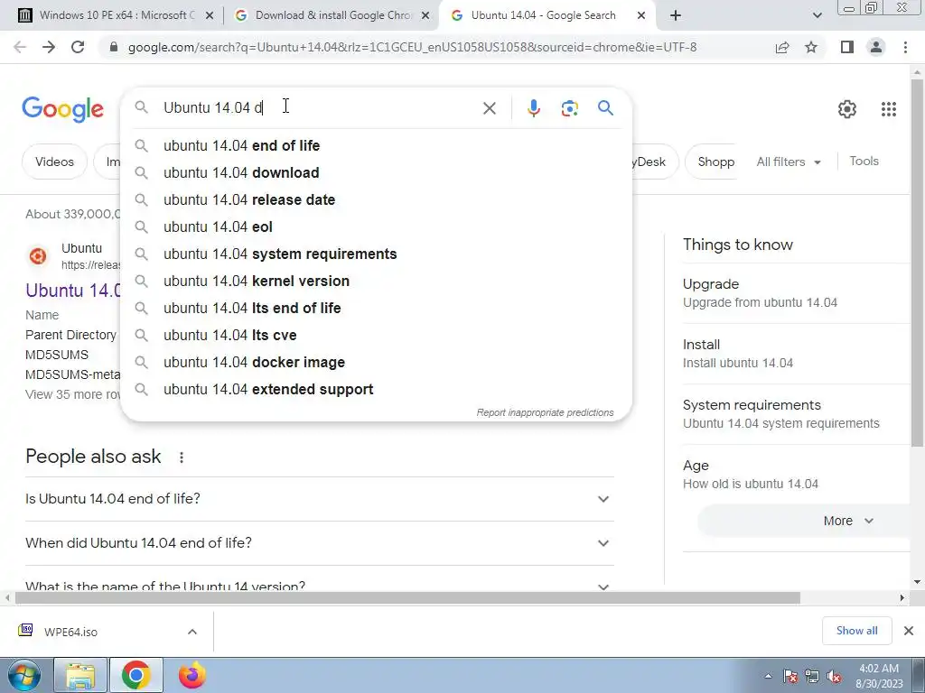925x693 pixels.
Task: Click the Chrome address bar URL
Action: click(x=412, y=47)
